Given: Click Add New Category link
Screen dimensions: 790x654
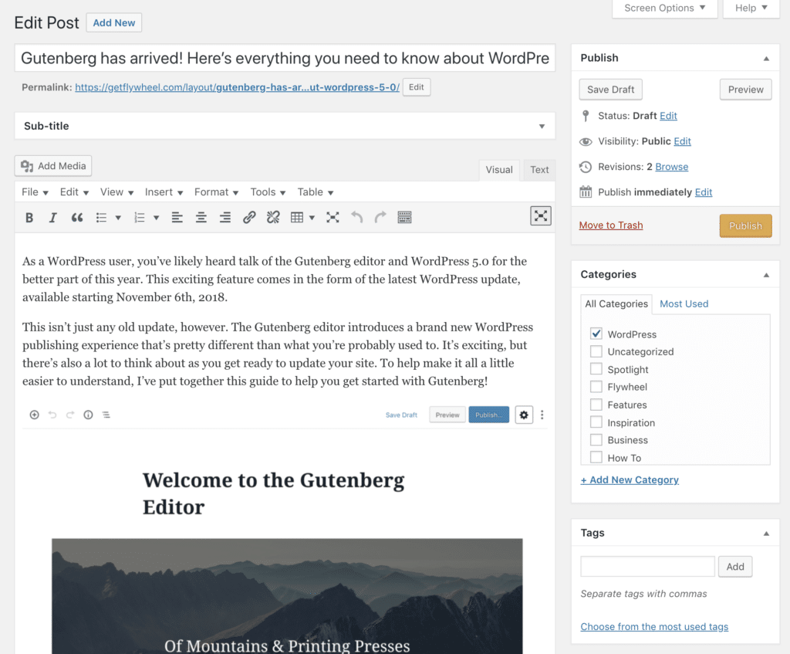Looking at the screenshot, I should (630, 479).
